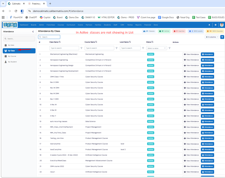Reload the page with browser refresh
Viewport: 225px width, 178px height.
[x=16, y=11]
